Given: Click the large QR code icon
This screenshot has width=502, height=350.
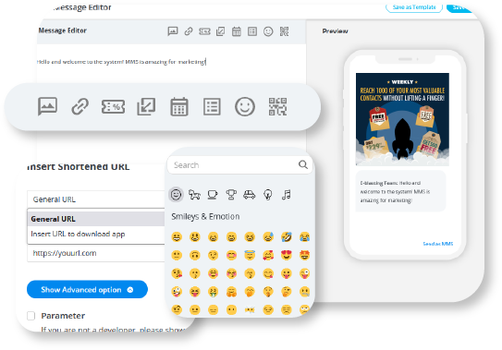Looking at the screenshot, I should click(277, 106).
